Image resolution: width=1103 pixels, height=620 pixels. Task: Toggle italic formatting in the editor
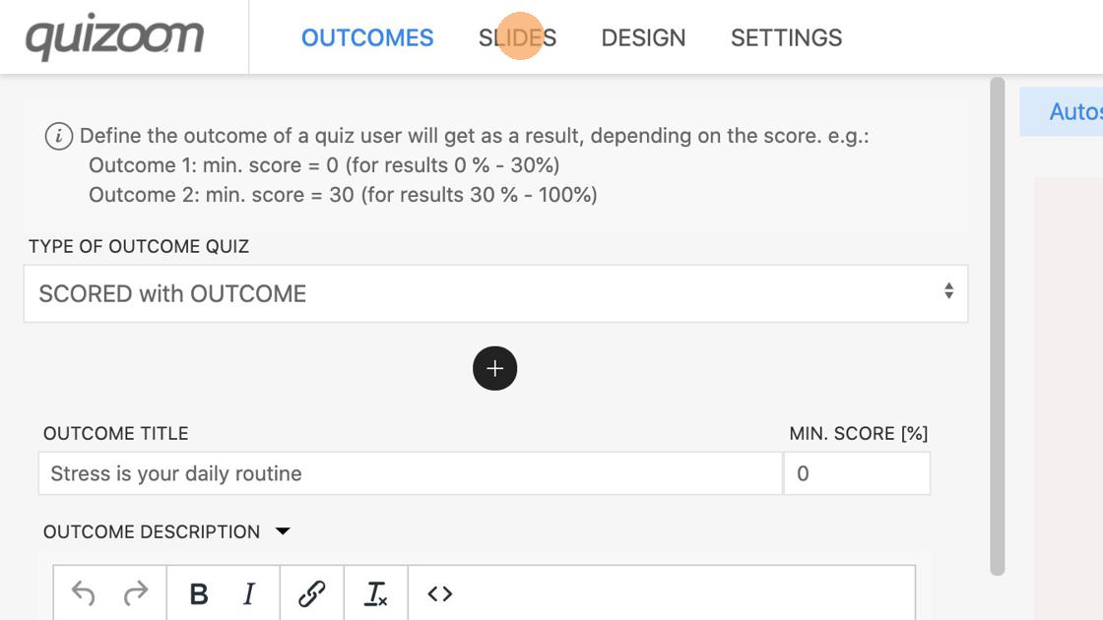[249, 593]
